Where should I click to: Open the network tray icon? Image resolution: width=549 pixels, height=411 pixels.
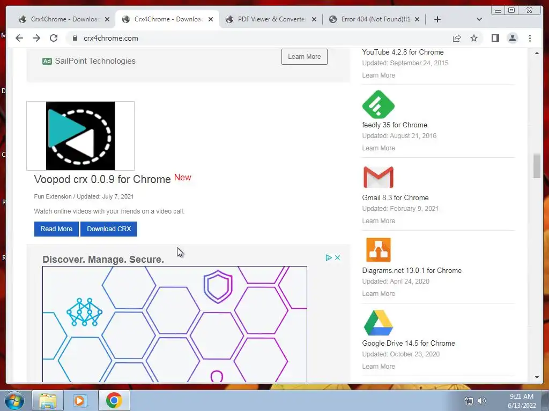click(469, 401)
